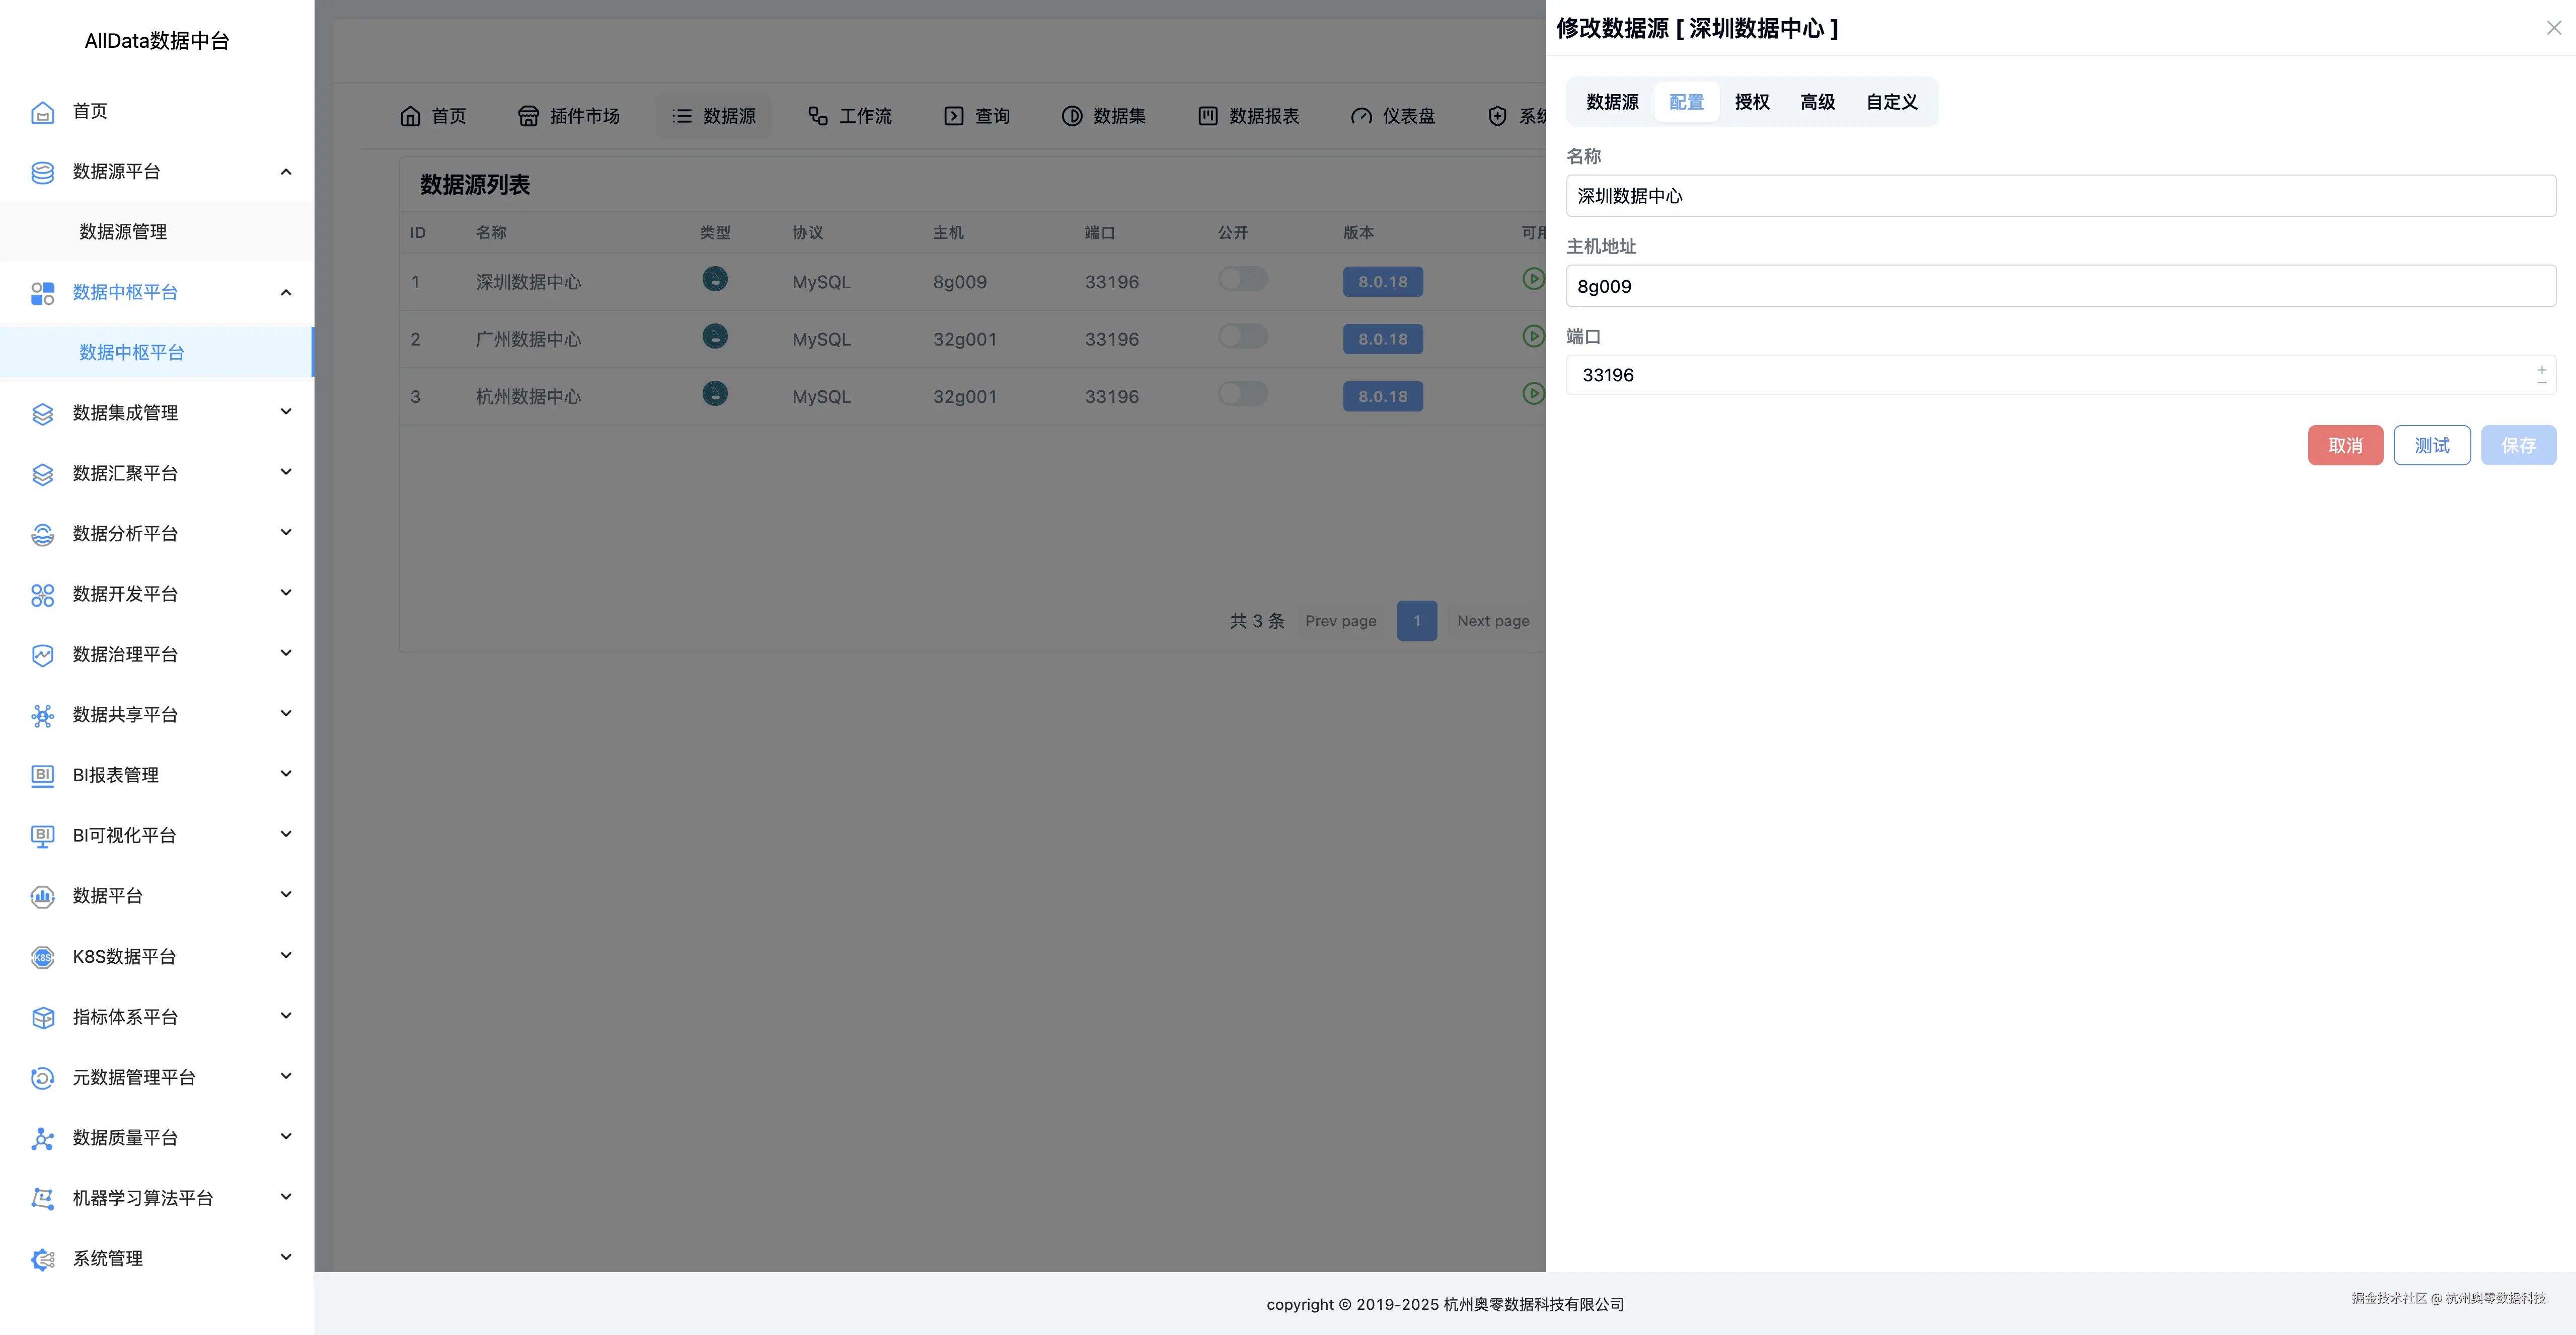Enable 公开 toggle for 广州数据中心
Image resolution: width=2576 pixels, height=1335 pixels.
[1242, 337]
